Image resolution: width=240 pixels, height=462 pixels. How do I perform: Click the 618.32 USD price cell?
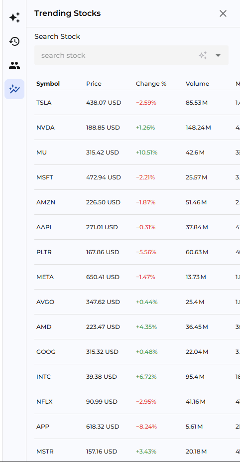pyautogui.click(x=103, y=426)
